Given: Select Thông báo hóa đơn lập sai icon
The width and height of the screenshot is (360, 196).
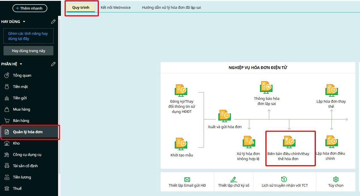Looking at the screenshot, I should pos(266,87).
